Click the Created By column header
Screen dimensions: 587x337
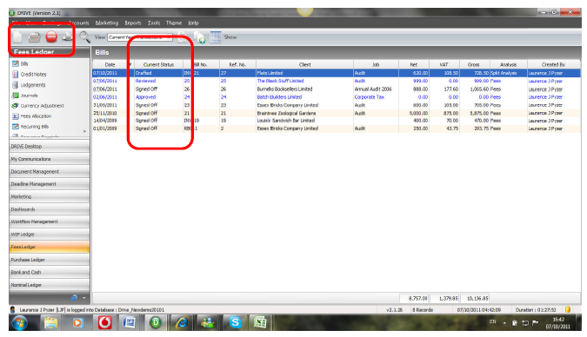(553, 64)
